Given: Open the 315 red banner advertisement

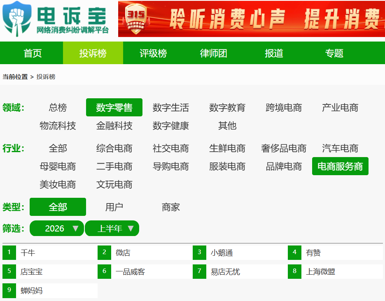Looking at the screenshot, I should (252, 19).
